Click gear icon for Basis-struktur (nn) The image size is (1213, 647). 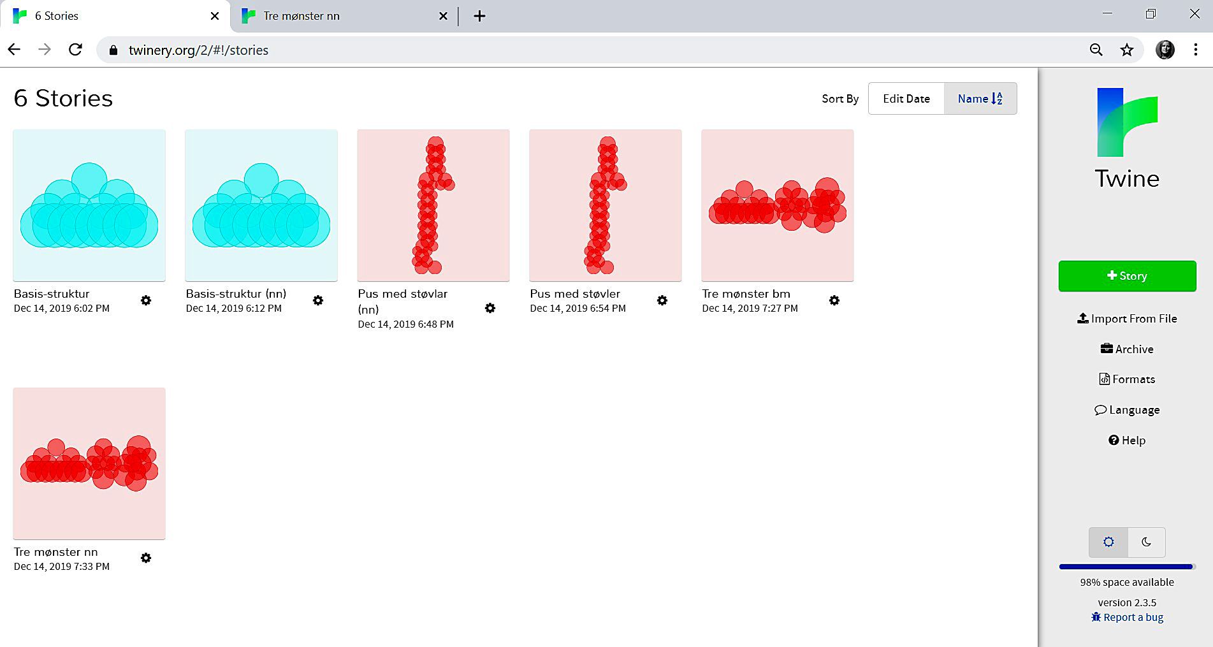(318, 300)
